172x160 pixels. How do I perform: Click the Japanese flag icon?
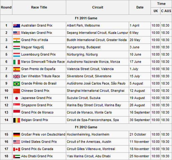coord(17,98)
